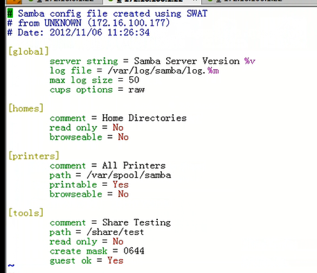This screenshot has width=317, height=273.
Task: Click the 'cups options = raw' line
Action: coord(97,89)
